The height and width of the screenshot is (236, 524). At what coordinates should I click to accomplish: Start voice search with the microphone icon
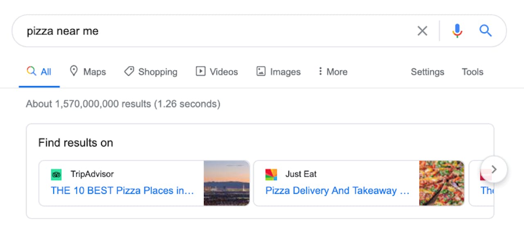(457, 31)
